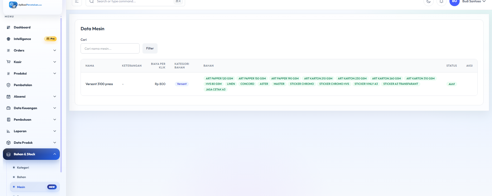Expand the Kasir menu chevron

pos(55,62)
